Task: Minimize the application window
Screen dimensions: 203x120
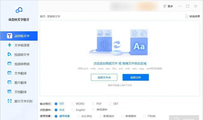Action: click(x=180, y=6)
